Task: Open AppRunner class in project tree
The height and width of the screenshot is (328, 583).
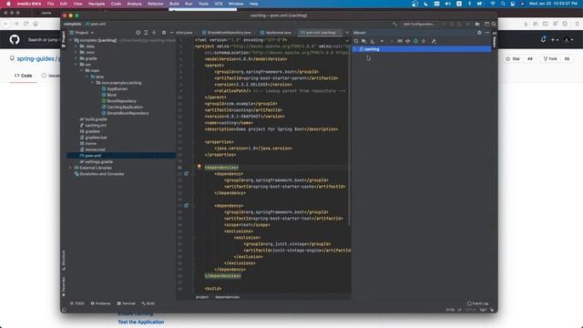Action: (x=115, y=89)
